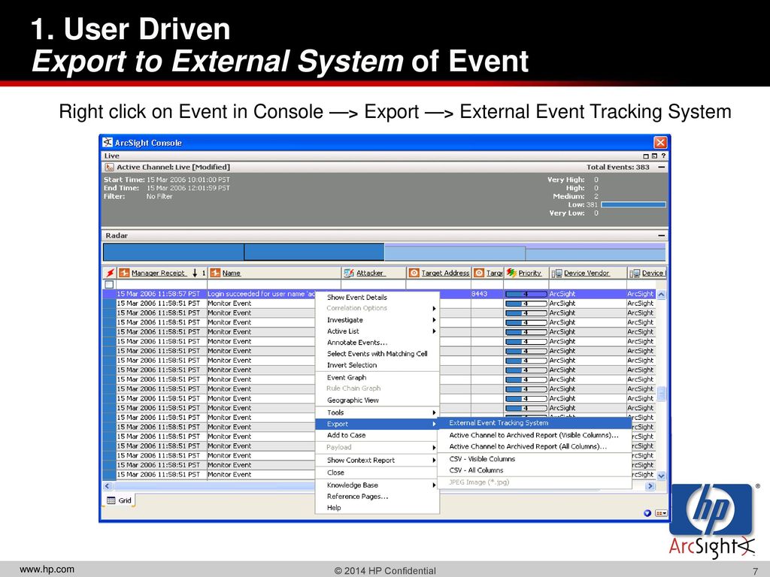Choose Add to Case

click(x=377, y=435)
